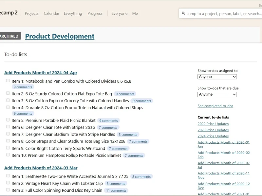
Task: Go to the Calendar section
Action: coord(51,13)
